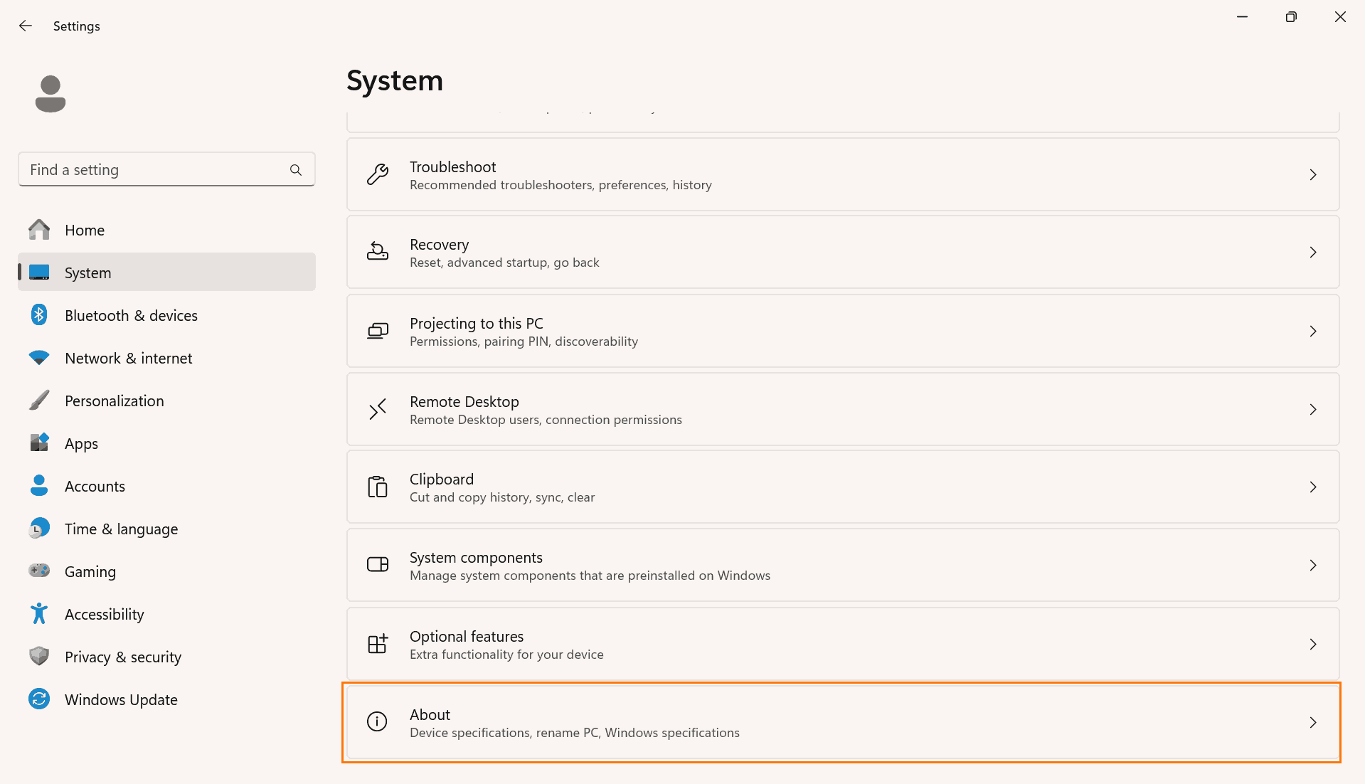
Task: Expand the Remote Desktop chevron arrow
Action: 1313,409
